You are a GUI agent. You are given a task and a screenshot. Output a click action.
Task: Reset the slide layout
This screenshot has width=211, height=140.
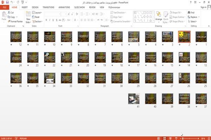36,17
